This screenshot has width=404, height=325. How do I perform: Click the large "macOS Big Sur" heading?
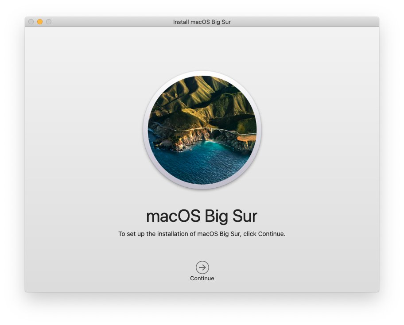pyautogui.click(x=202, y=217)
